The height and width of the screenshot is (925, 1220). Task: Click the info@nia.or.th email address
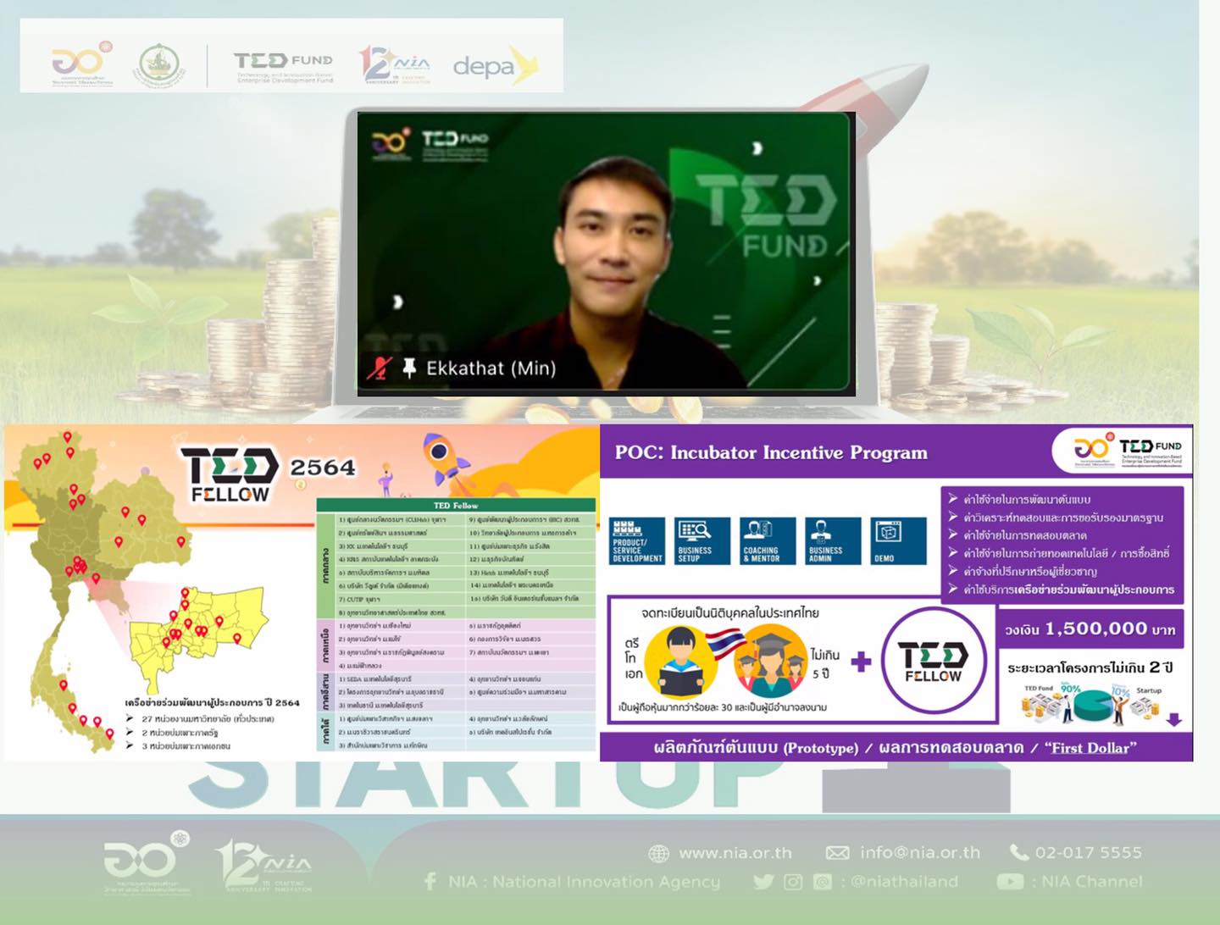point(920,853)
